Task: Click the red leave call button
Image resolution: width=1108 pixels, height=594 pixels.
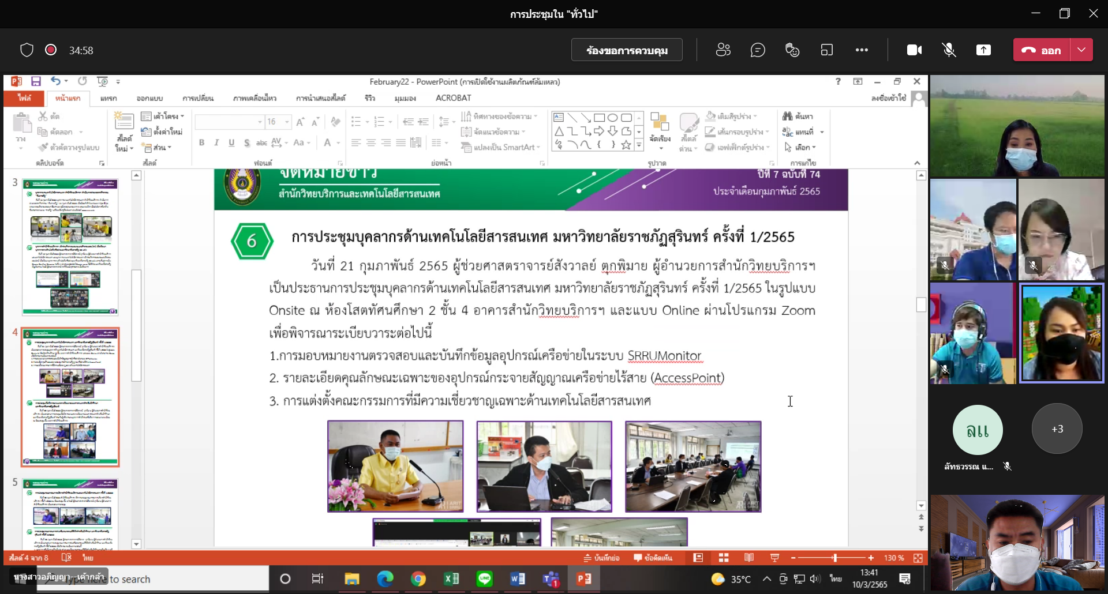Action: [1042, 50]
